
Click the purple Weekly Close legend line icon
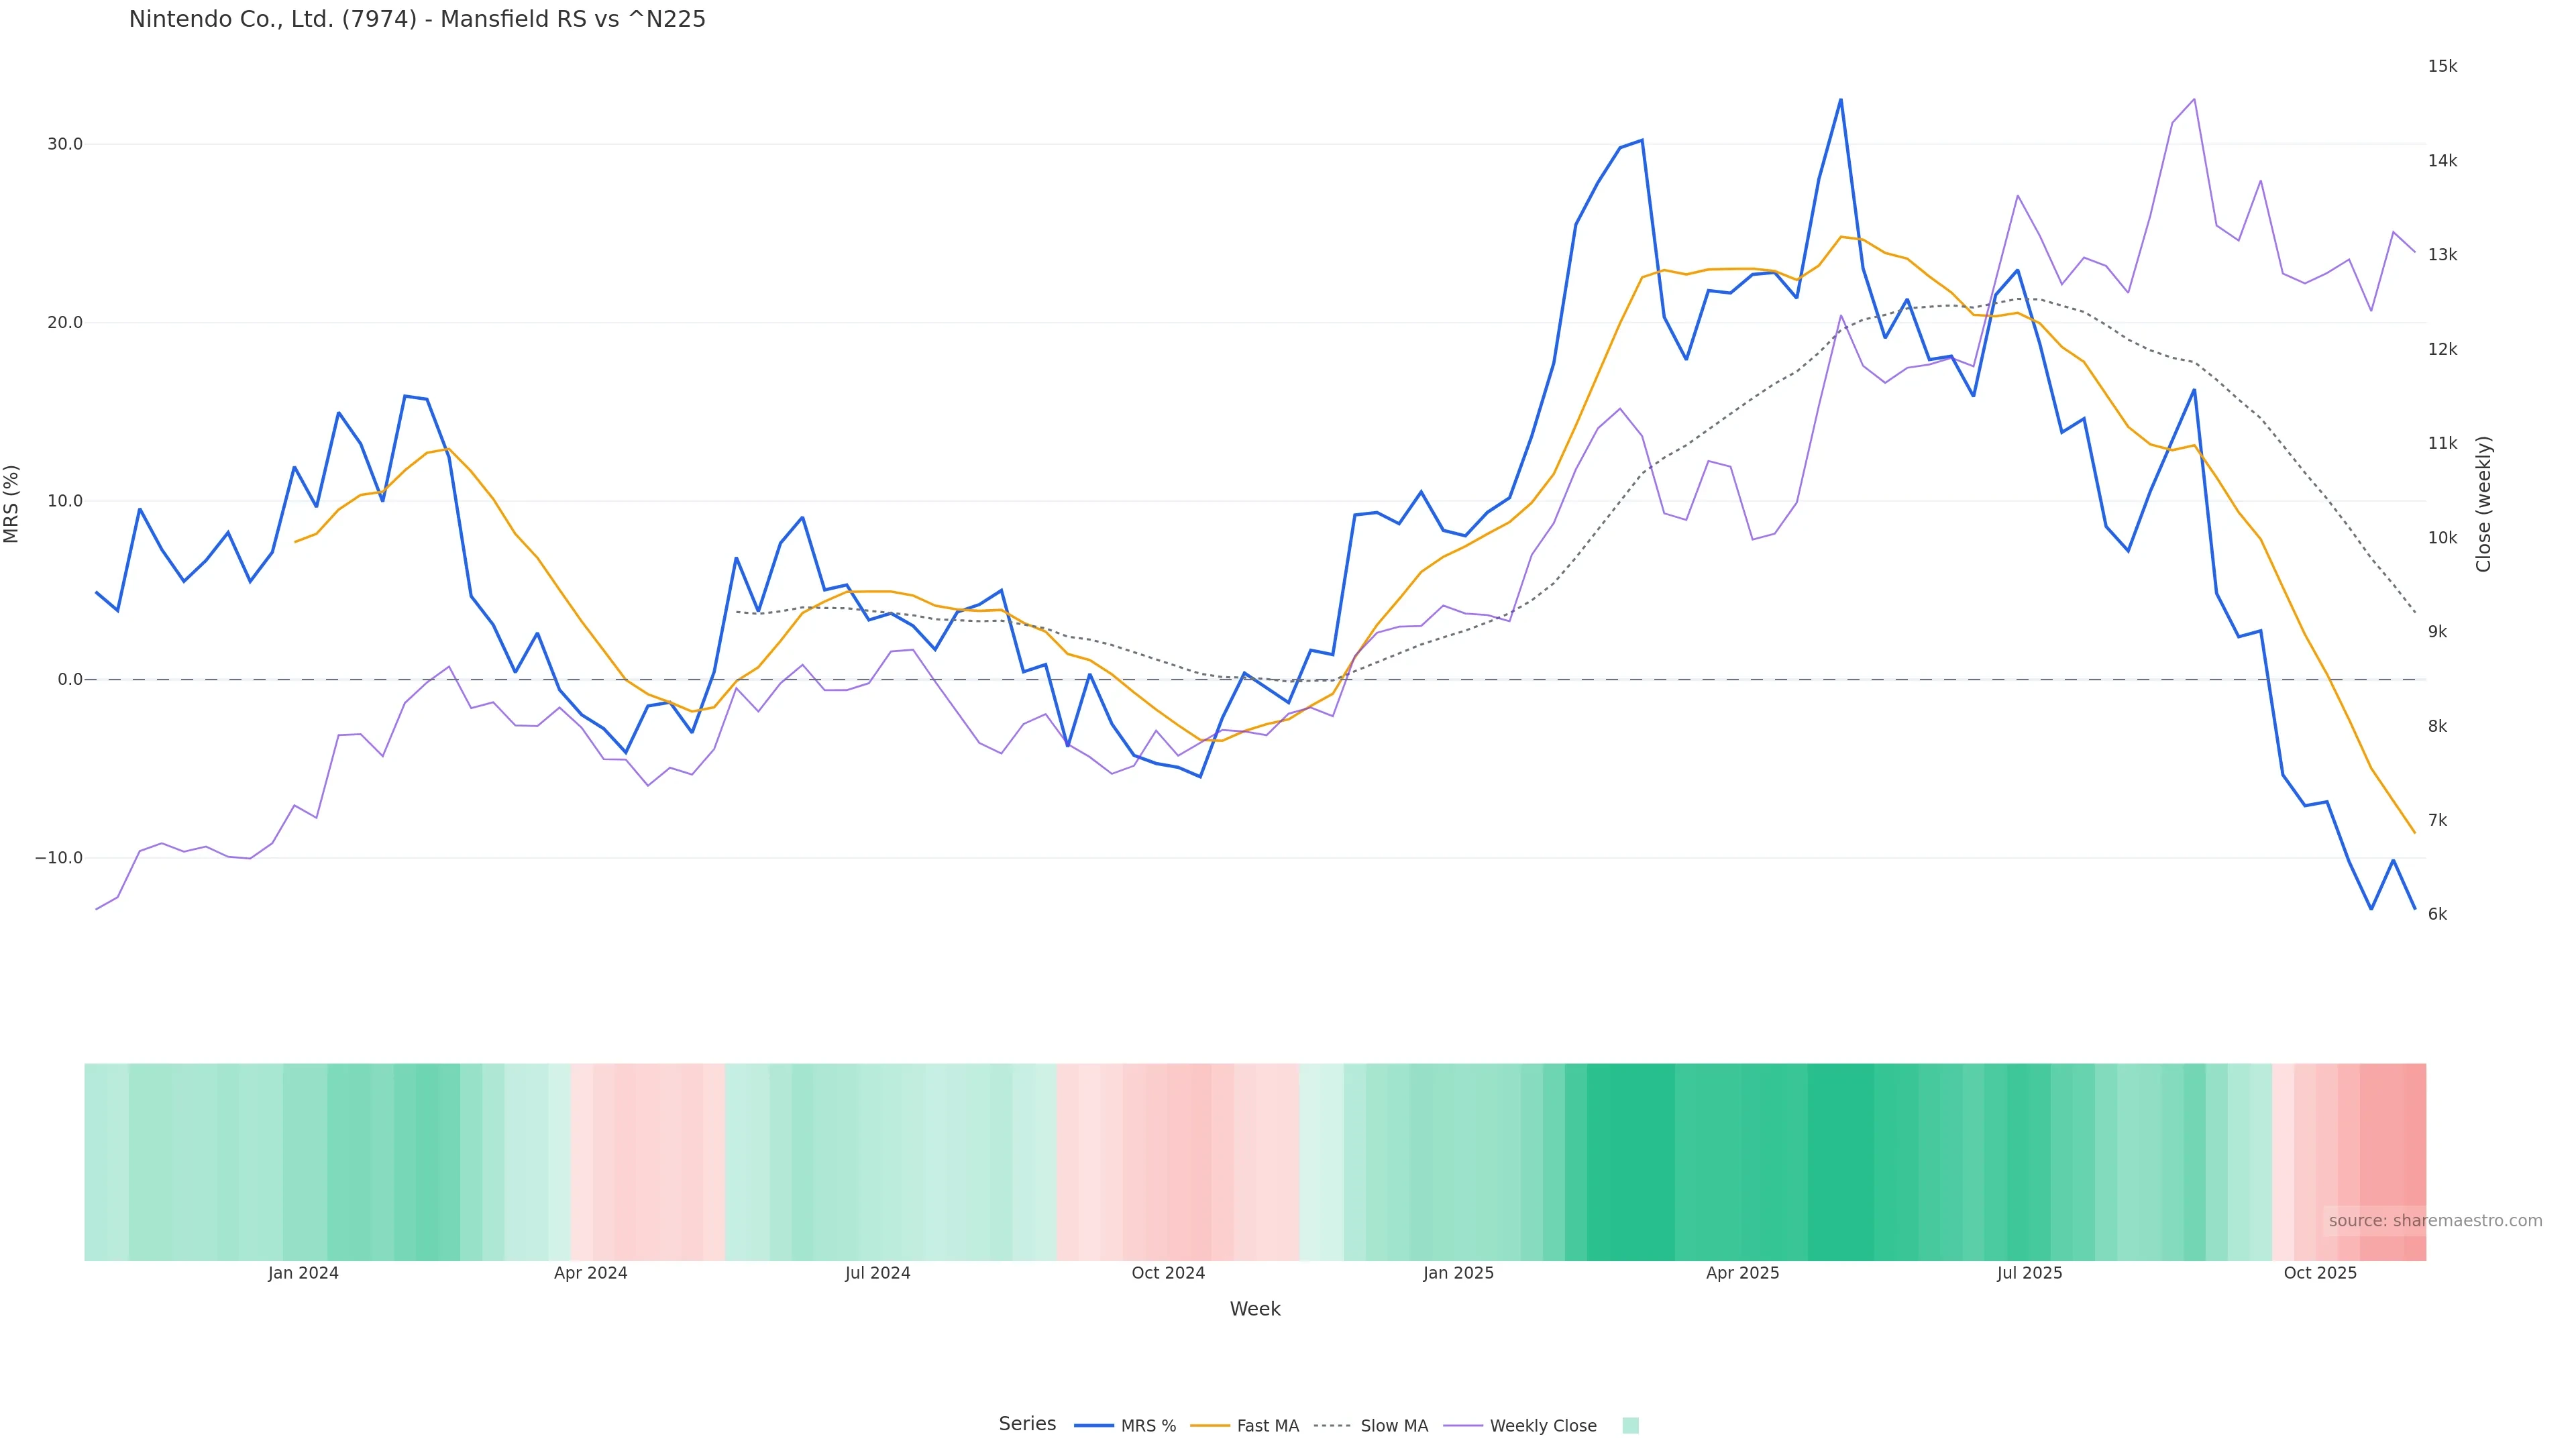coord(1463,1426)
